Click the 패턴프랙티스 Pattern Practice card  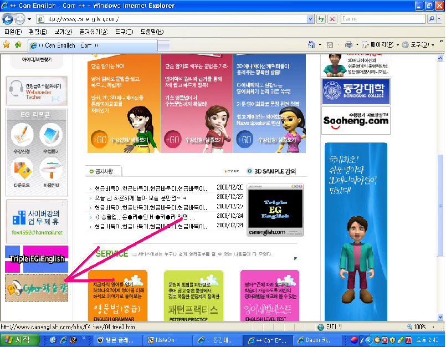point(194,296)
